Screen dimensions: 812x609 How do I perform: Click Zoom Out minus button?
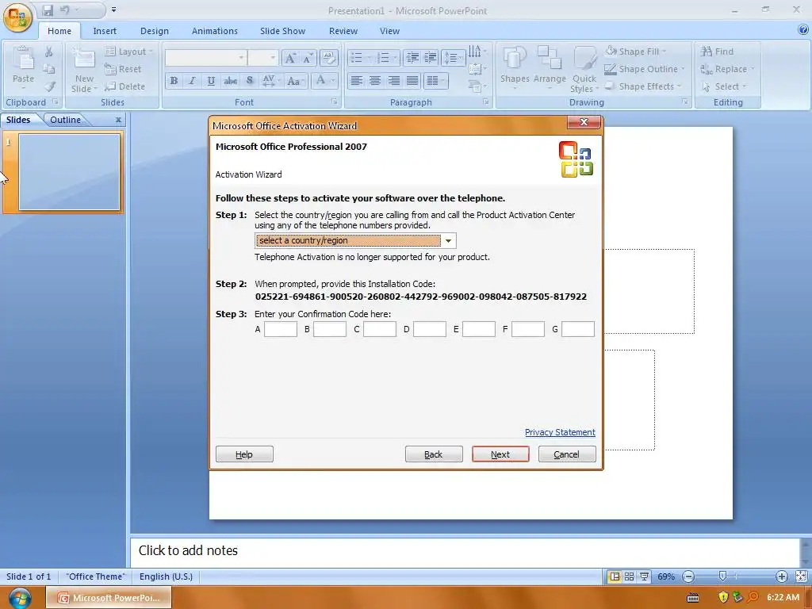(x=688, y=576)
